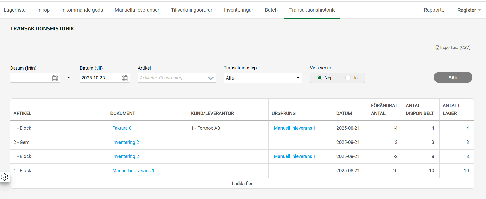The width and height of the screenshot is (486, 199).
Task: Open Inventering 2 link for 2 - Gem
Action: pyautogui.click(x=125, y=142)
